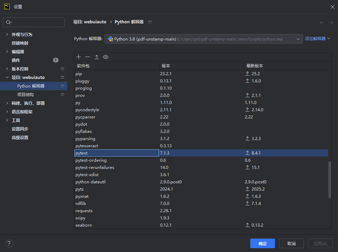Image resolution: width=338 pixels, height=252 pixels.
Task: Expand the 构建、执行、部署 section
Action: point(7,103)
